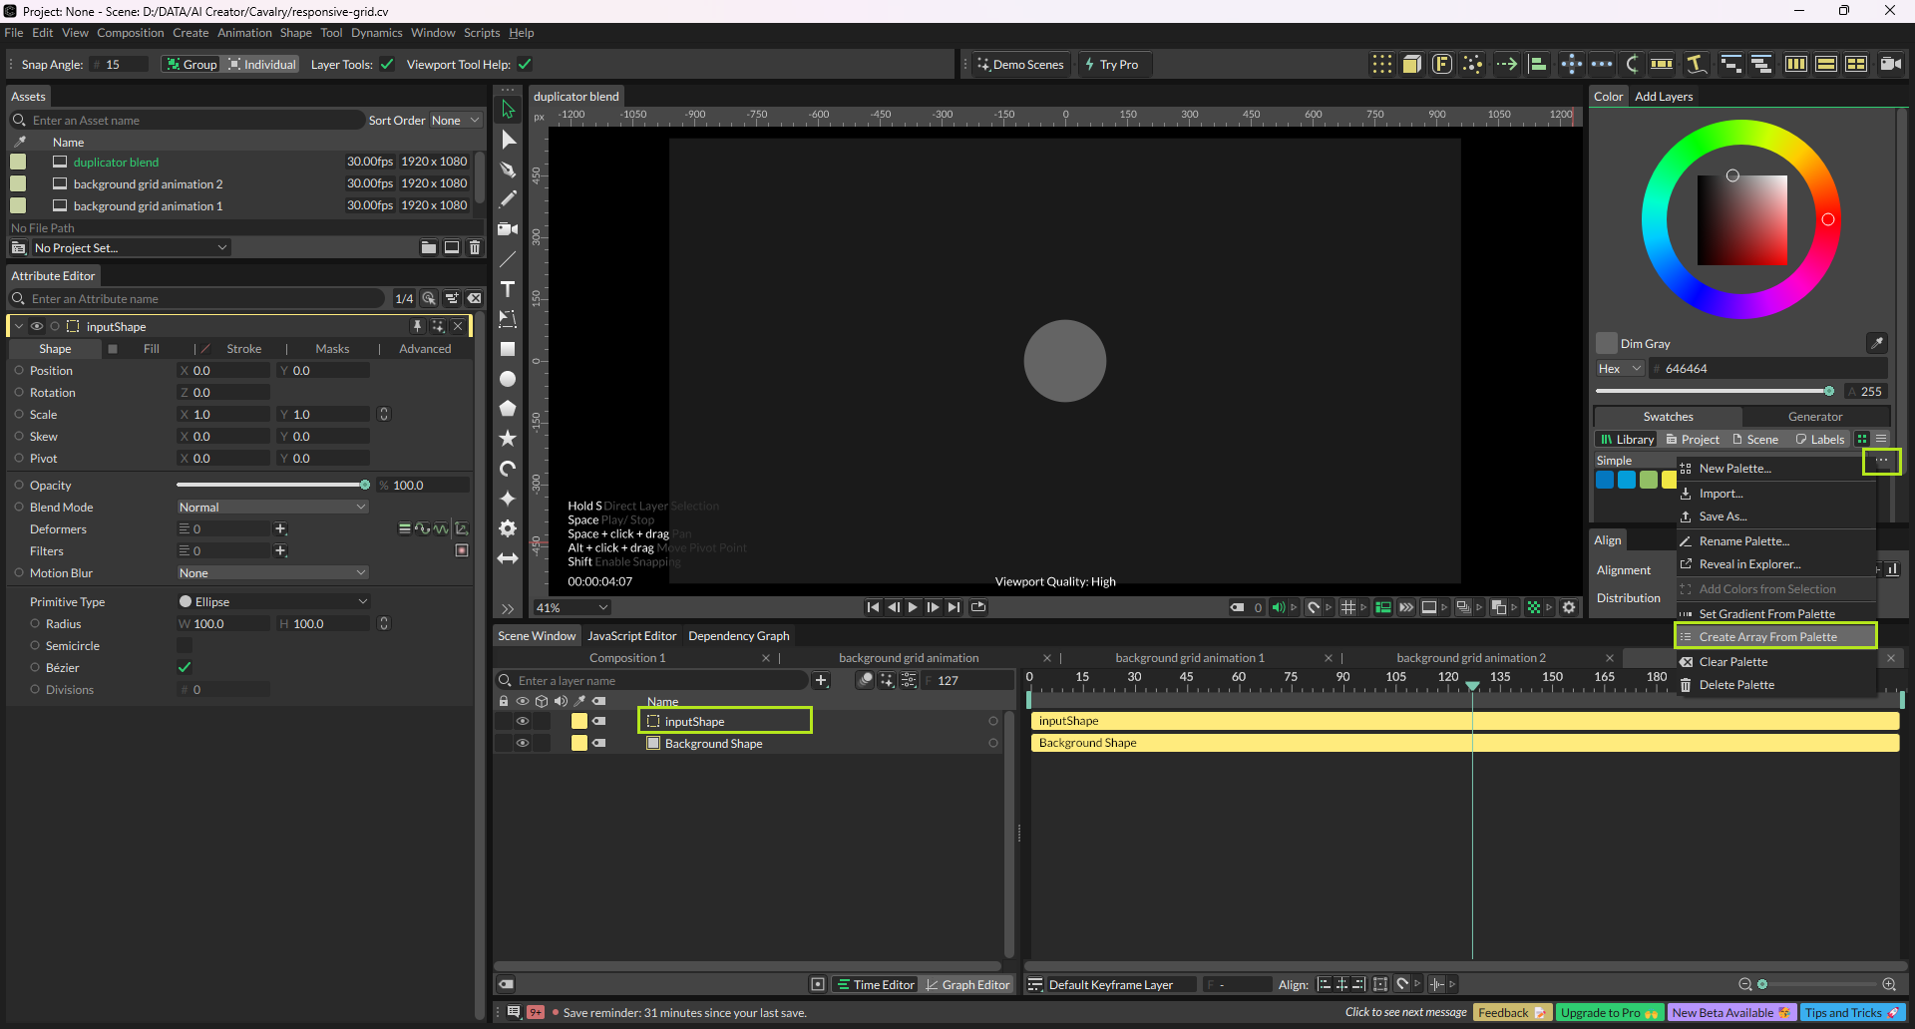Enable the Semicircle checkbox

(185, 645)
